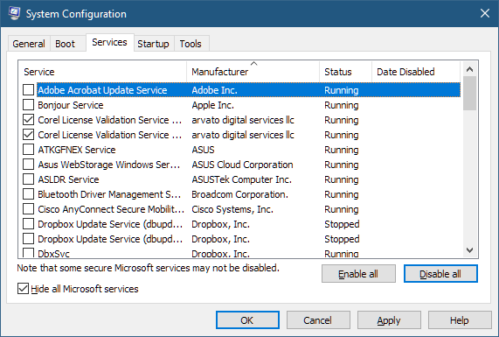Sort by the Manufacturer column header
The width and height of the screenshot is (499, 337).
pos(253,72)
